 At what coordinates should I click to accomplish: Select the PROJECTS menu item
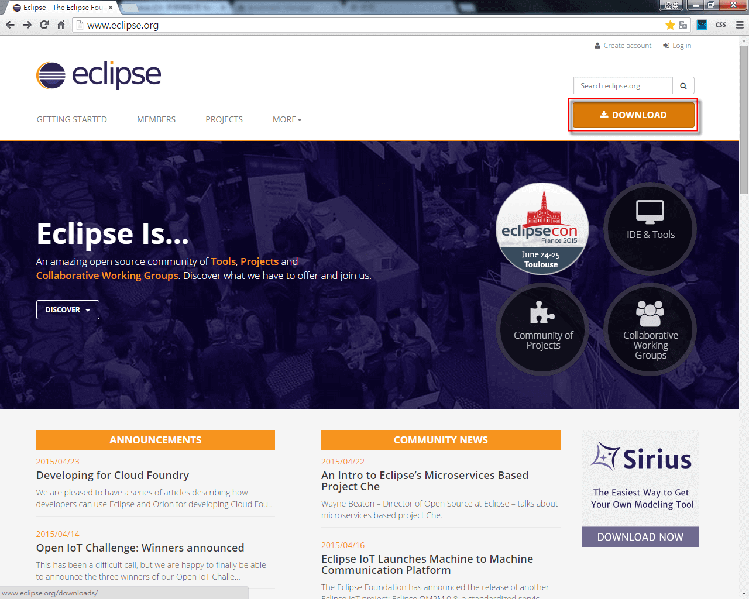224,119
